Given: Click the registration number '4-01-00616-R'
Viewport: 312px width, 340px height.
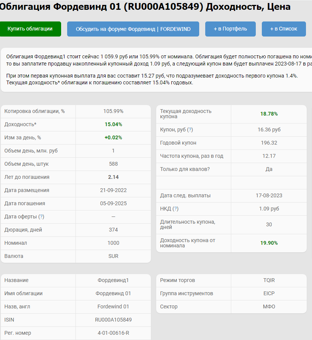Looking at the screenshot, I should coord(113,333).
